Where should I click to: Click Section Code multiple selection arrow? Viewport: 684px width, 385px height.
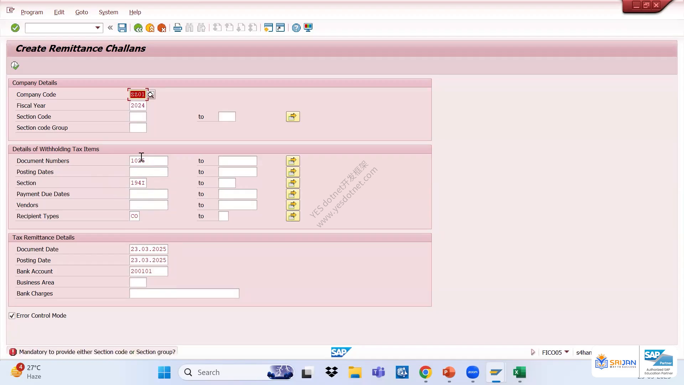click(293, 117)
